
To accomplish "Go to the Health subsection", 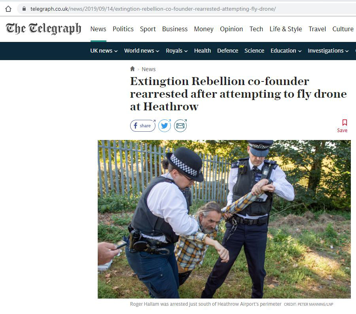I will tap(203, 51).
